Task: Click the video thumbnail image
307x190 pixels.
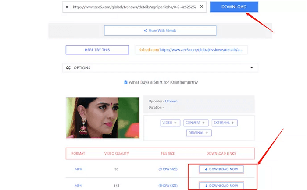Action: pos(102,117)
